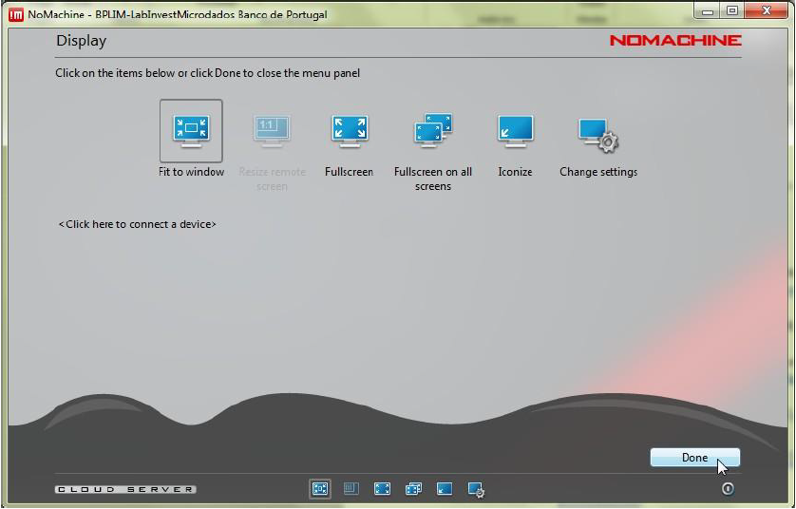796x509 pixels.
Task: Choose Fullscreen on all screens
Action: [433, 130]
